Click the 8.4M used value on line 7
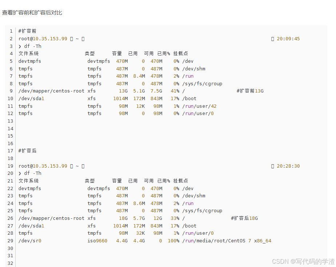This screenshot has width=336, height=267. 139,76
